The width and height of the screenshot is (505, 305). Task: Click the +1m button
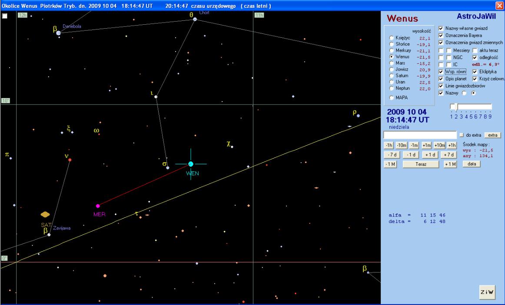tap(426, 145)
